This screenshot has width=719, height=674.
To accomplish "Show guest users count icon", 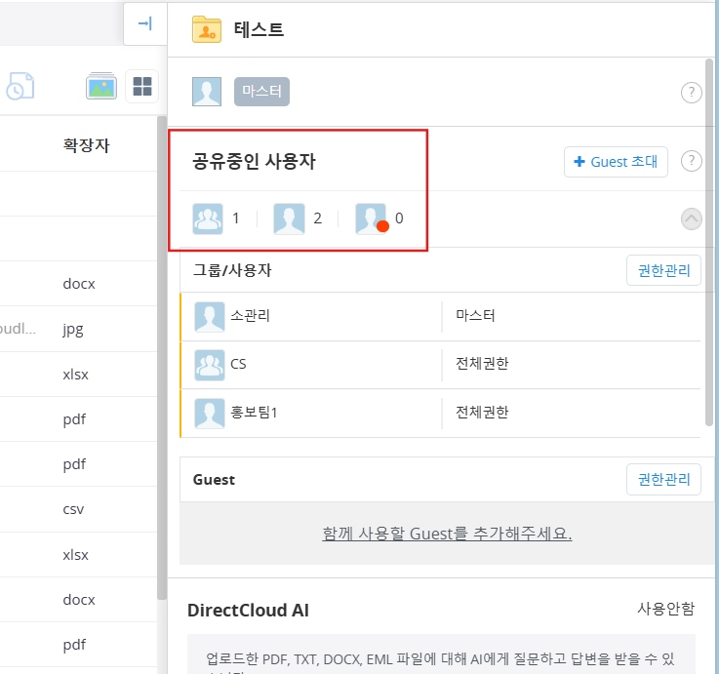I will point(371,218).
